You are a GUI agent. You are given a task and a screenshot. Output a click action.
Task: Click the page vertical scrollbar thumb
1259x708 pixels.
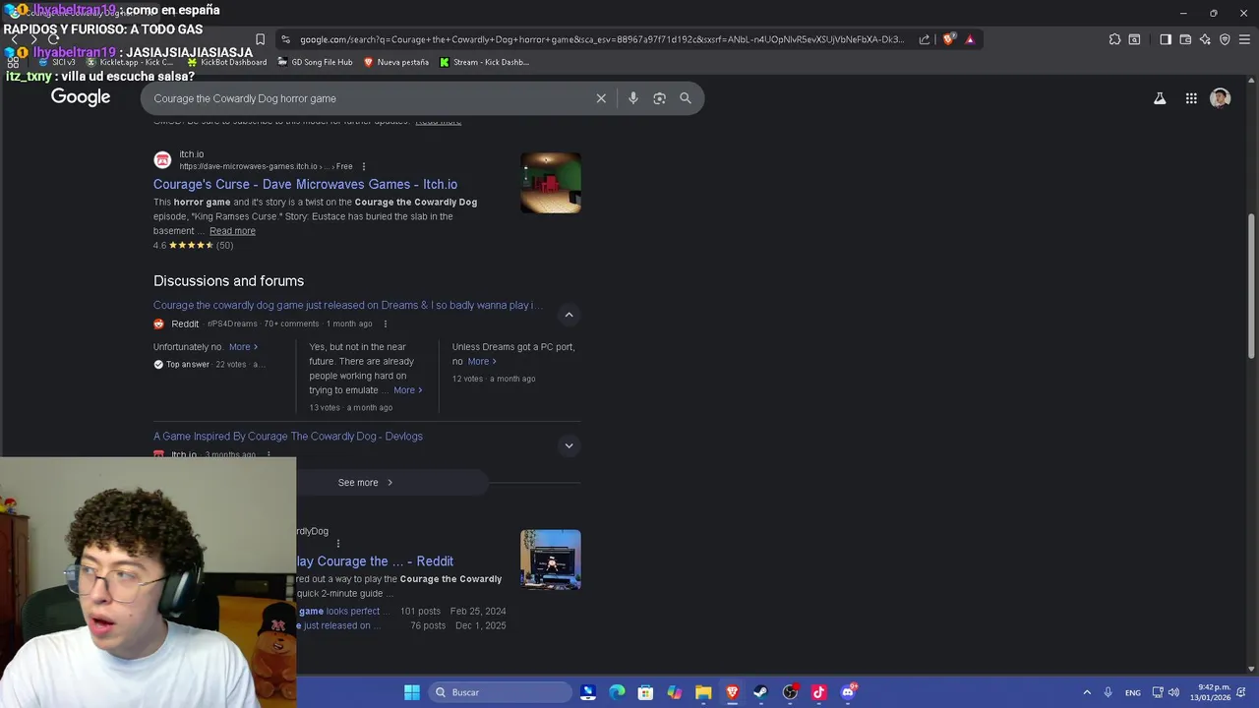pyautogui.click(x=1251, y=285)
